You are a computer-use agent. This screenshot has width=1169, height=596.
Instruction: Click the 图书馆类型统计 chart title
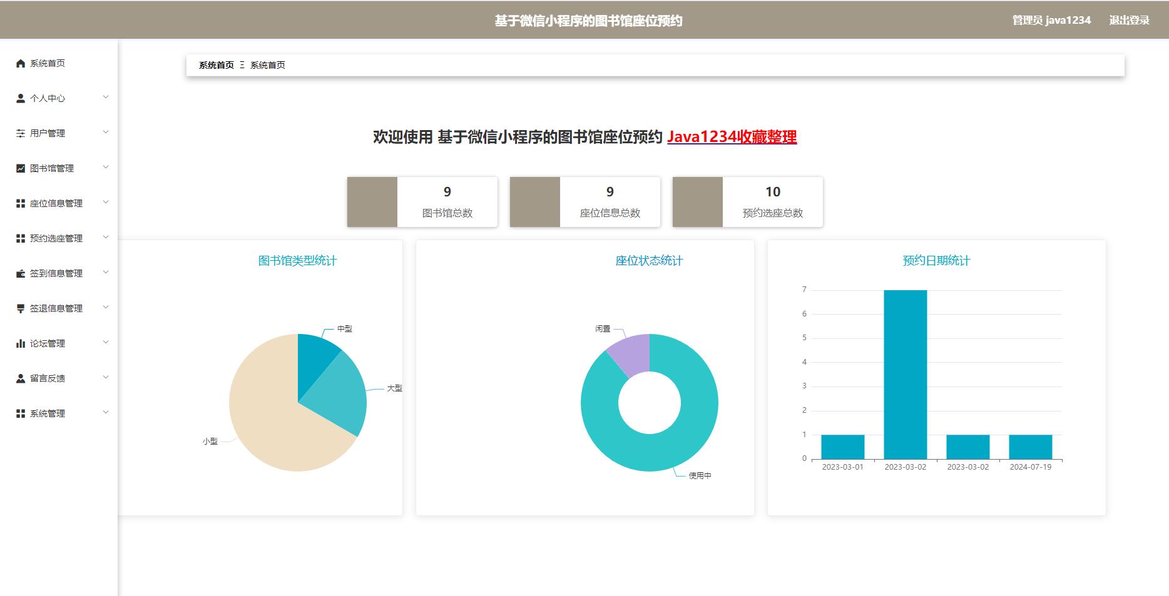click(298, 261)
